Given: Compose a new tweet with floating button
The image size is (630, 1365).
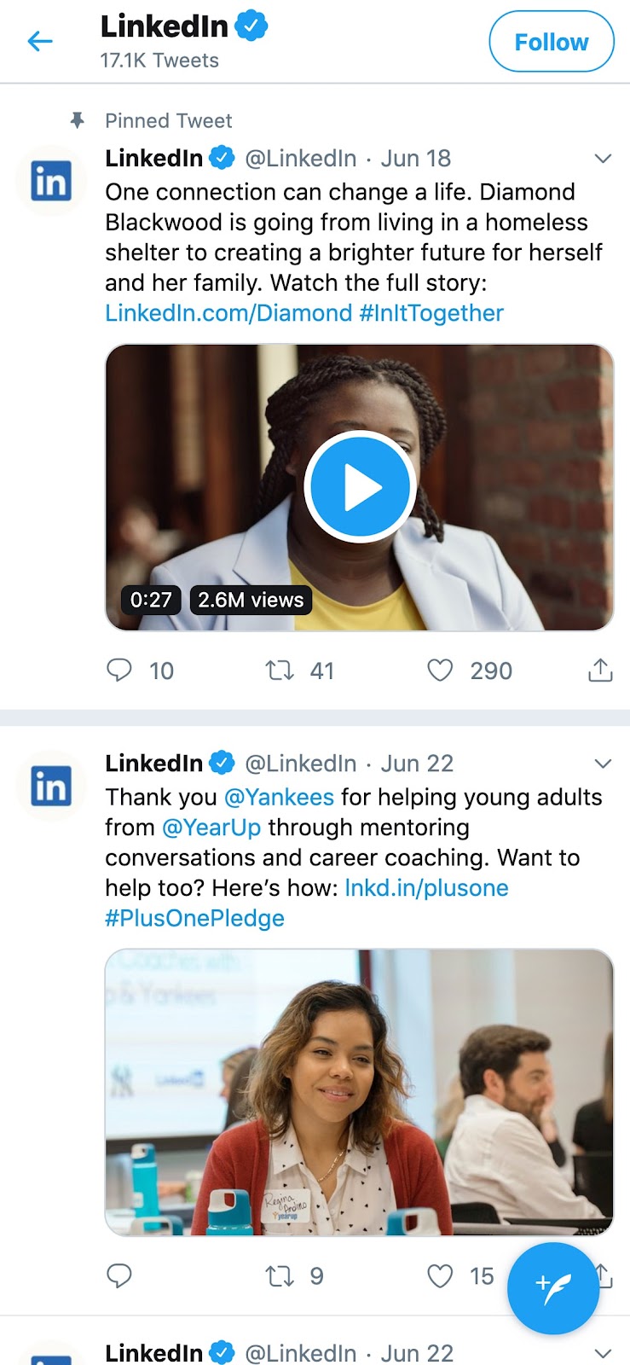Looking at the screenshot, I should (553, 1288).
